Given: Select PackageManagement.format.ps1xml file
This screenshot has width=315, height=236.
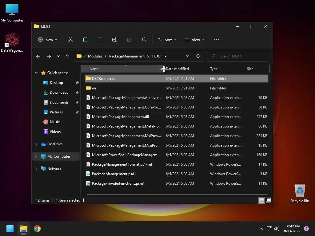Looking at the screenshot, I should [177, 164].
